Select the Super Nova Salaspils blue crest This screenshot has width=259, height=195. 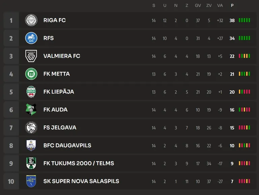(31, 181)
